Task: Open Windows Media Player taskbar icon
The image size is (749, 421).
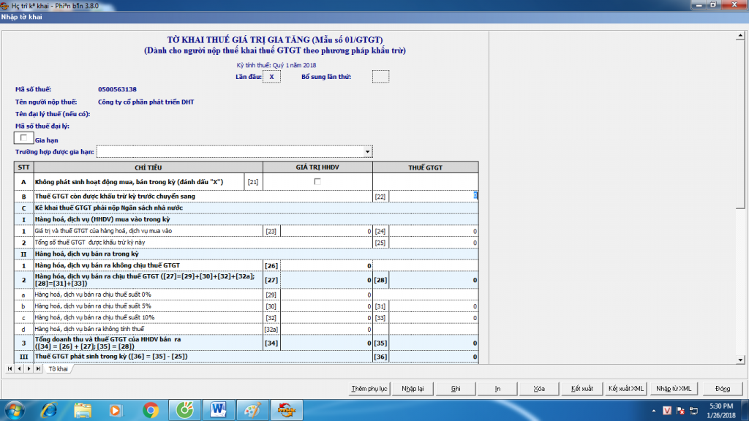Action: point(116,409)
